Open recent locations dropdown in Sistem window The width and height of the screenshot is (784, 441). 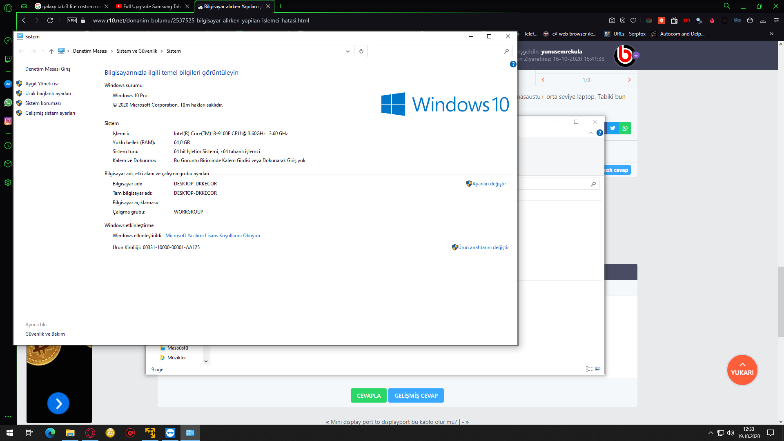43,51
